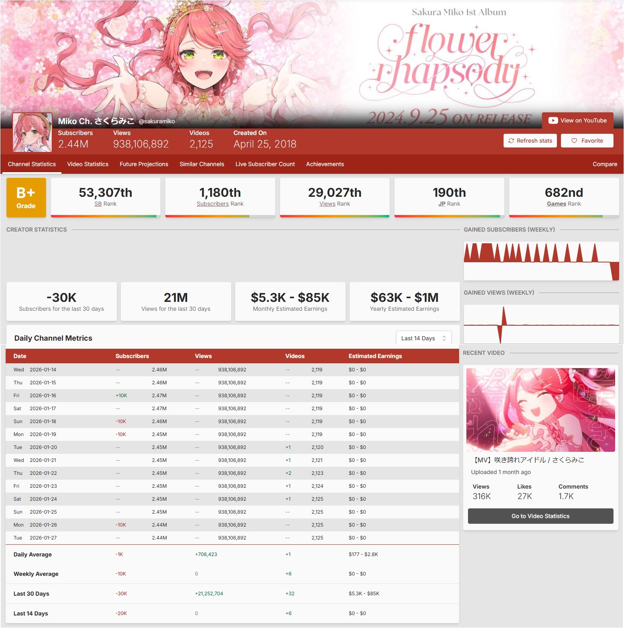Click the Daily Channel Metrics heading

(53, 338)
